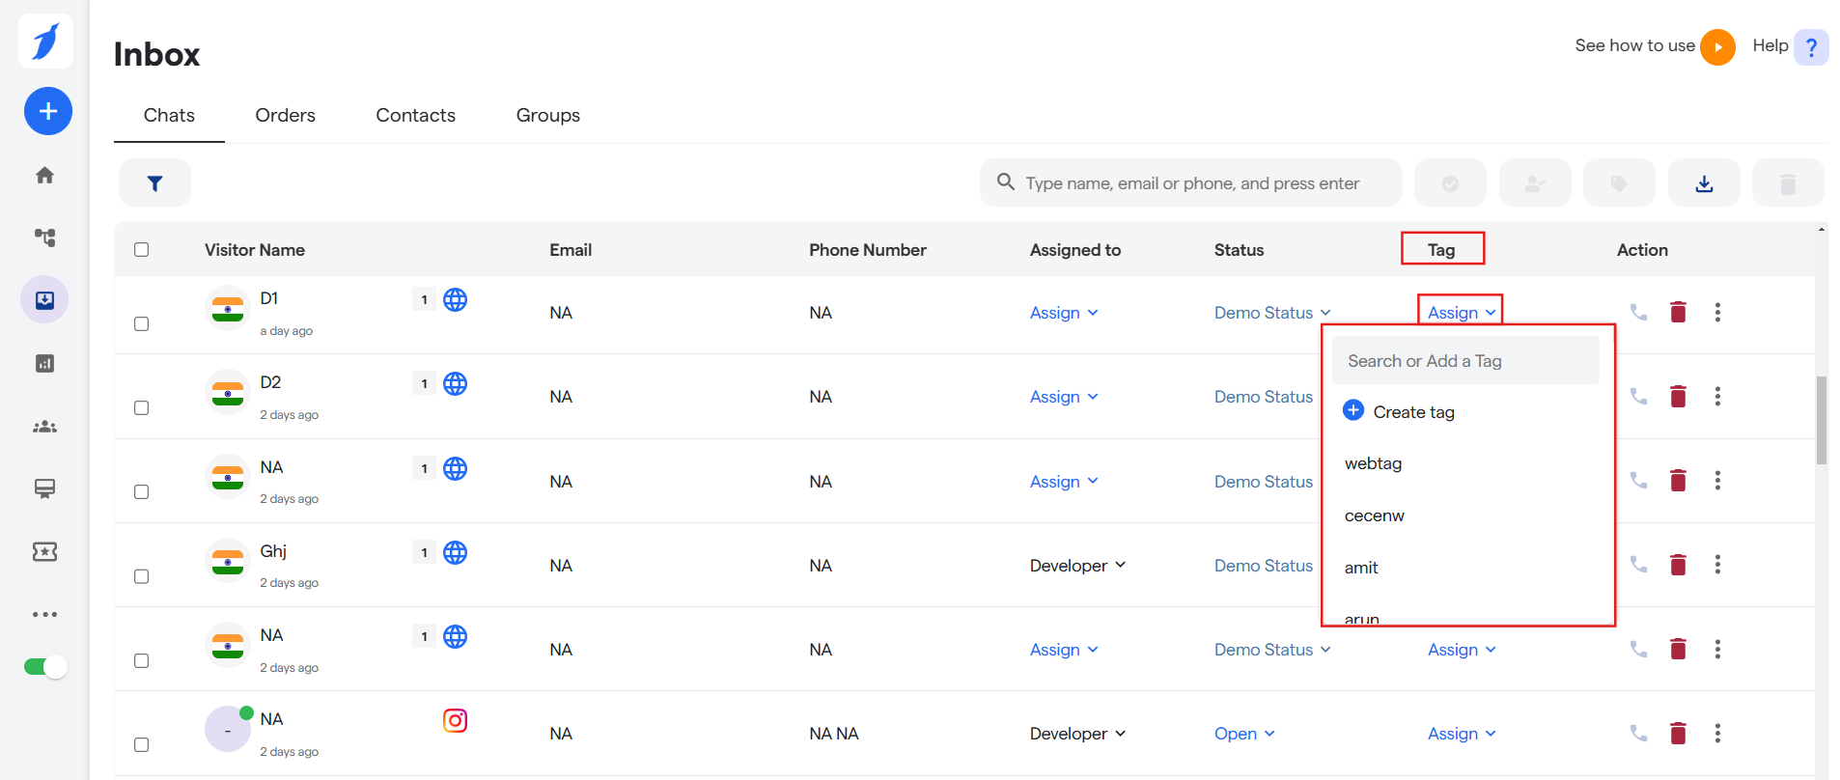Tick the checkbox for the Ghj chat

click(x=142, y=576)
